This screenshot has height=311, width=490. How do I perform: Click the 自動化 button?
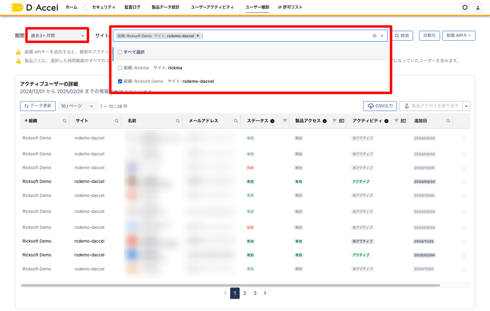(x=430, y=36)
